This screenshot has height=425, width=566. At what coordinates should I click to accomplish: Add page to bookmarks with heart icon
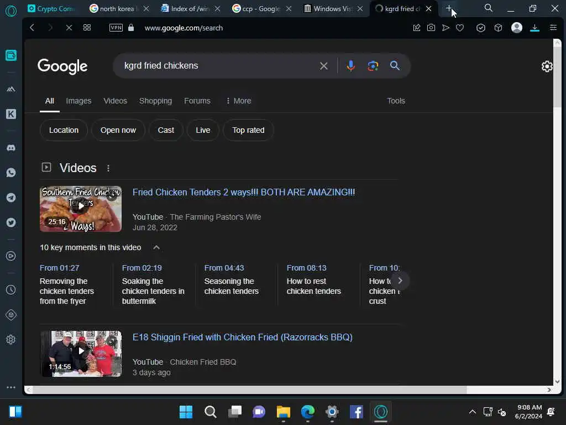(460, 28)
